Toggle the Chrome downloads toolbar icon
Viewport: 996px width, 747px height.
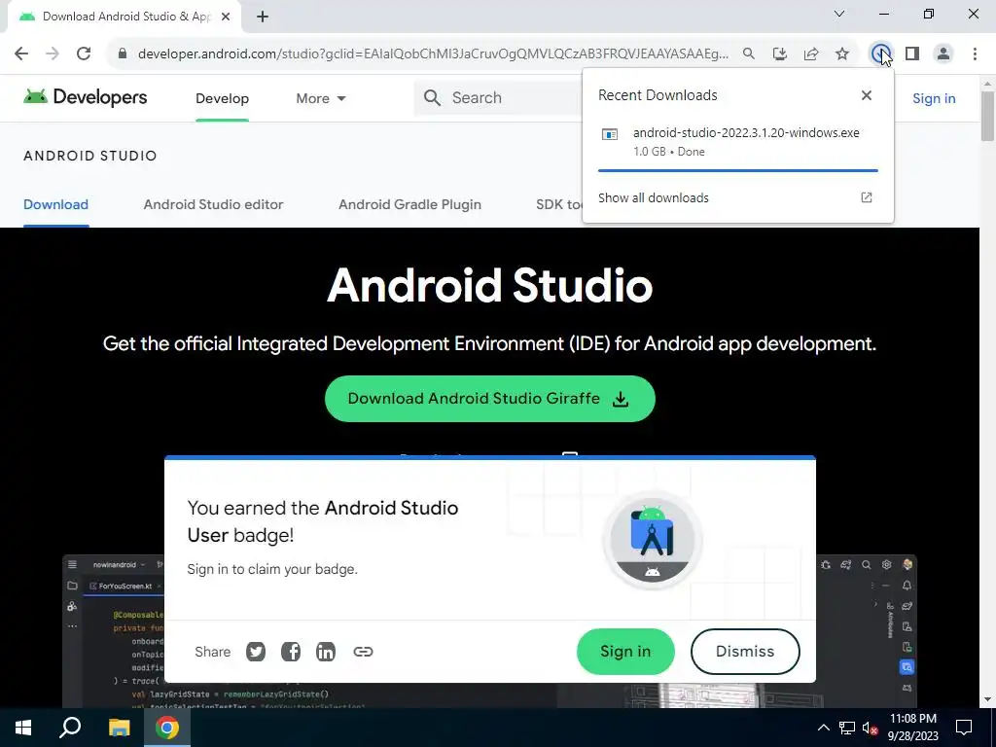coord(880,53)
